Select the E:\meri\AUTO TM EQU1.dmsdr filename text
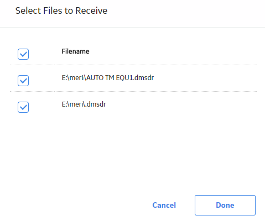 click(108, 78)
